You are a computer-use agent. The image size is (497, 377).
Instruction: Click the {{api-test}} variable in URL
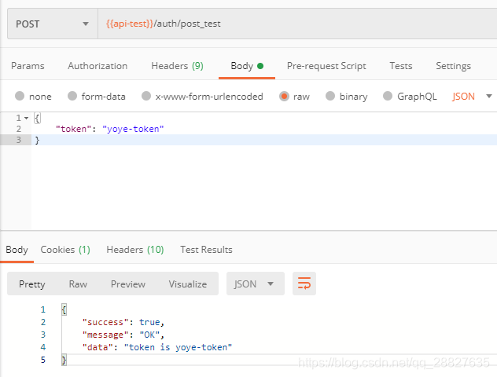pyautogui.click(x=130, y=24)
